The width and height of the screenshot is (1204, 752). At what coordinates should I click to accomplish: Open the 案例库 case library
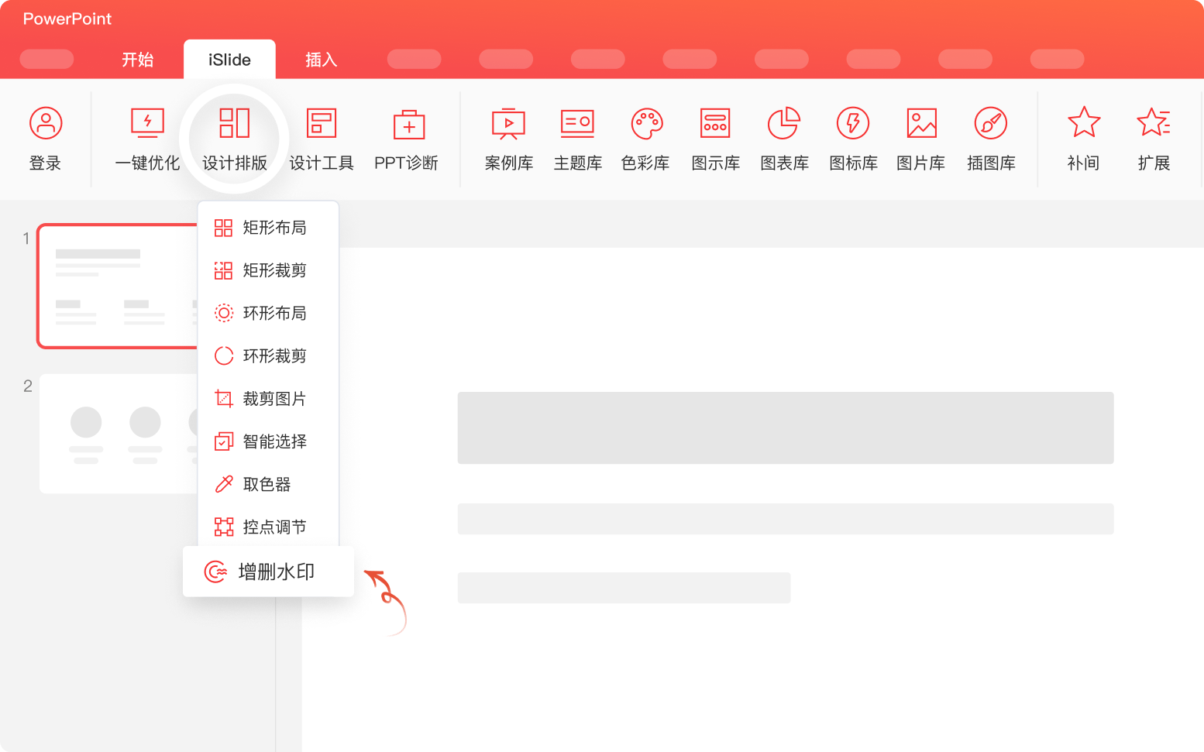coord(509,139)
